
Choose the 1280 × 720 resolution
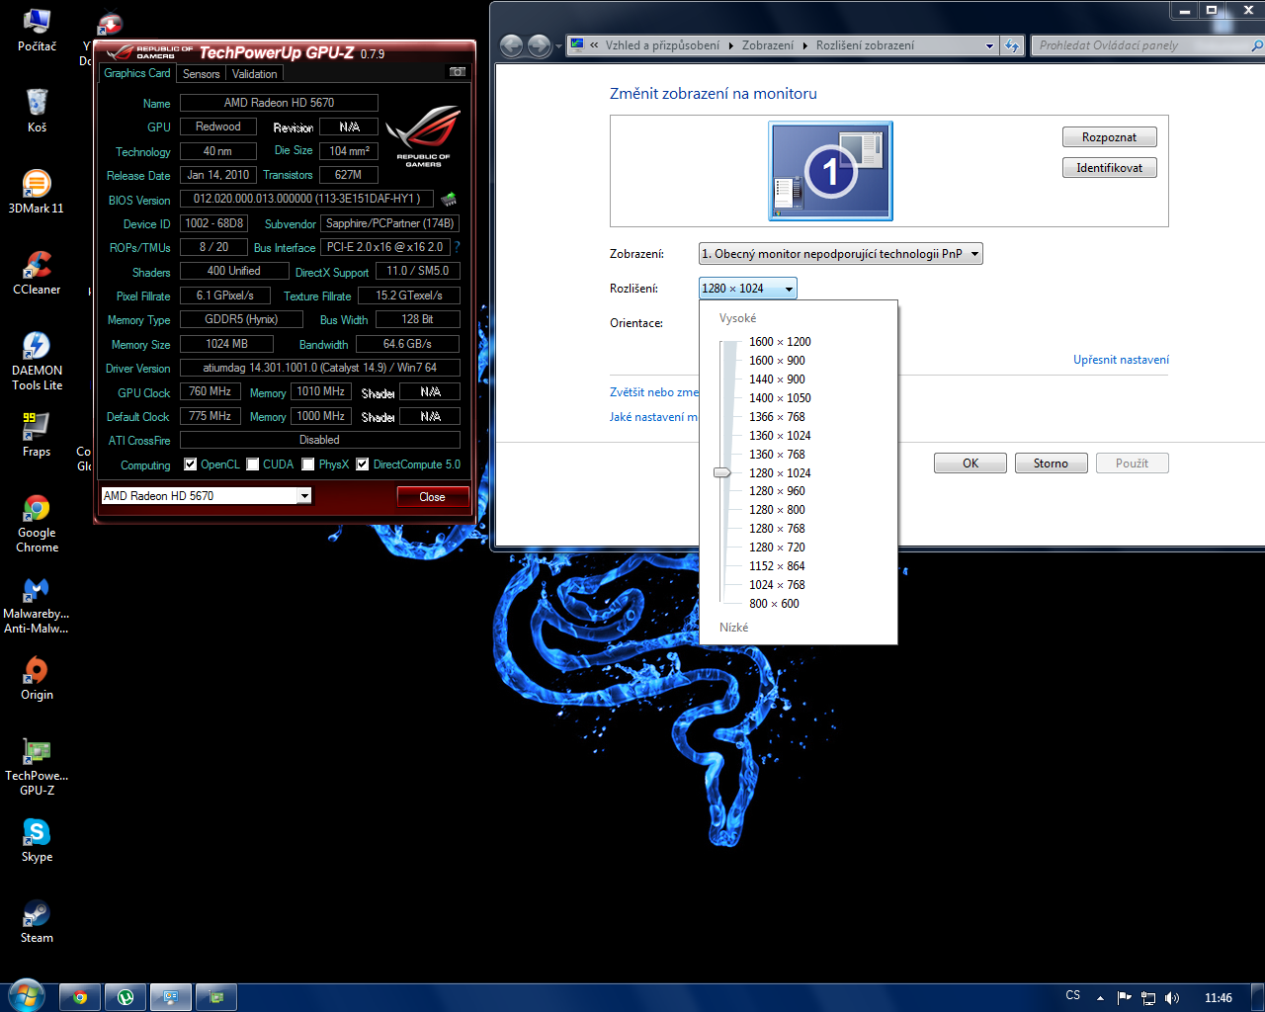coord(777,548)
